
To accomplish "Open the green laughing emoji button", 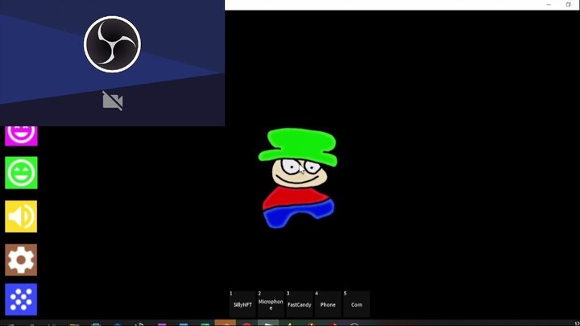I will [x=21, y=173].
